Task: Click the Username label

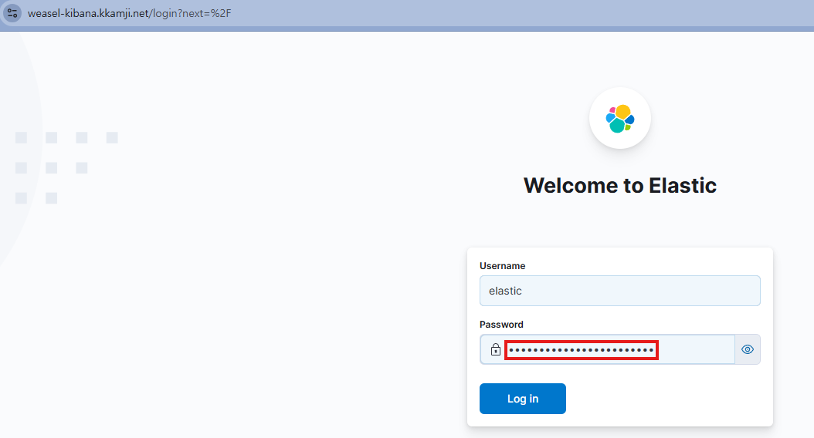Action: tap(503, 266)
